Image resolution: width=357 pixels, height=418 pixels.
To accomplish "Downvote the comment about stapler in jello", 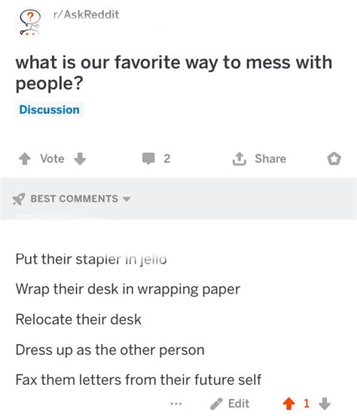I will (325, 404).
